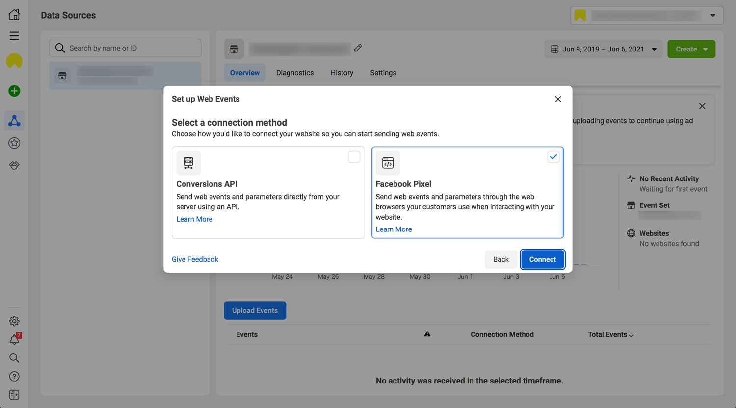Open the handshake partners icon
This screenshot has width=736, height=408.
(14, 165)
